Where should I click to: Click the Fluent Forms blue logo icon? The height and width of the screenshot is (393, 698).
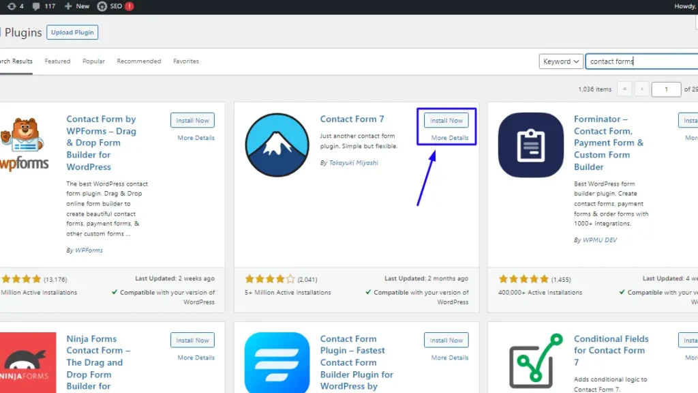tap(277, 363)
